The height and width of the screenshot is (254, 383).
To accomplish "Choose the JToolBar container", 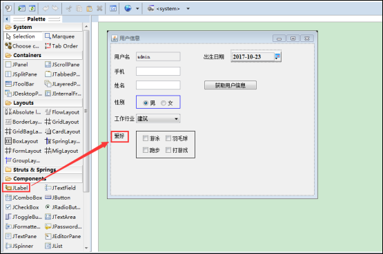I will click(x=20, y=84).
